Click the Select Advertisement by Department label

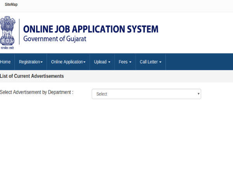[37, 92]
